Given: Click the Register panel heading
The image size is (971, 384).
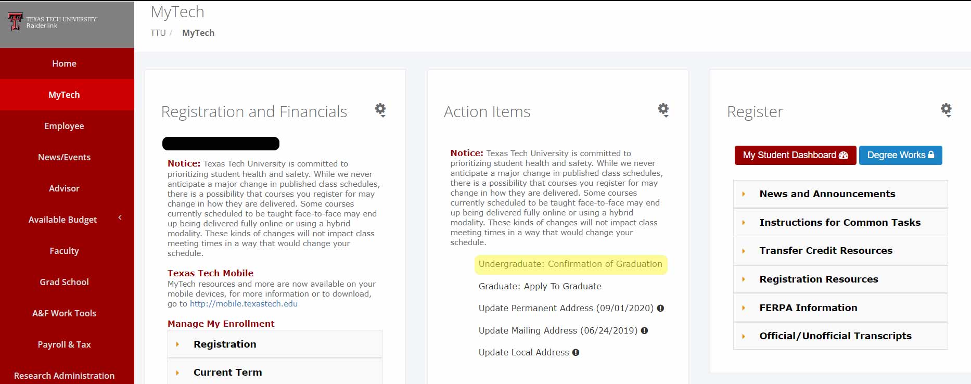Looking at the screenshot, I should [755, 112].
